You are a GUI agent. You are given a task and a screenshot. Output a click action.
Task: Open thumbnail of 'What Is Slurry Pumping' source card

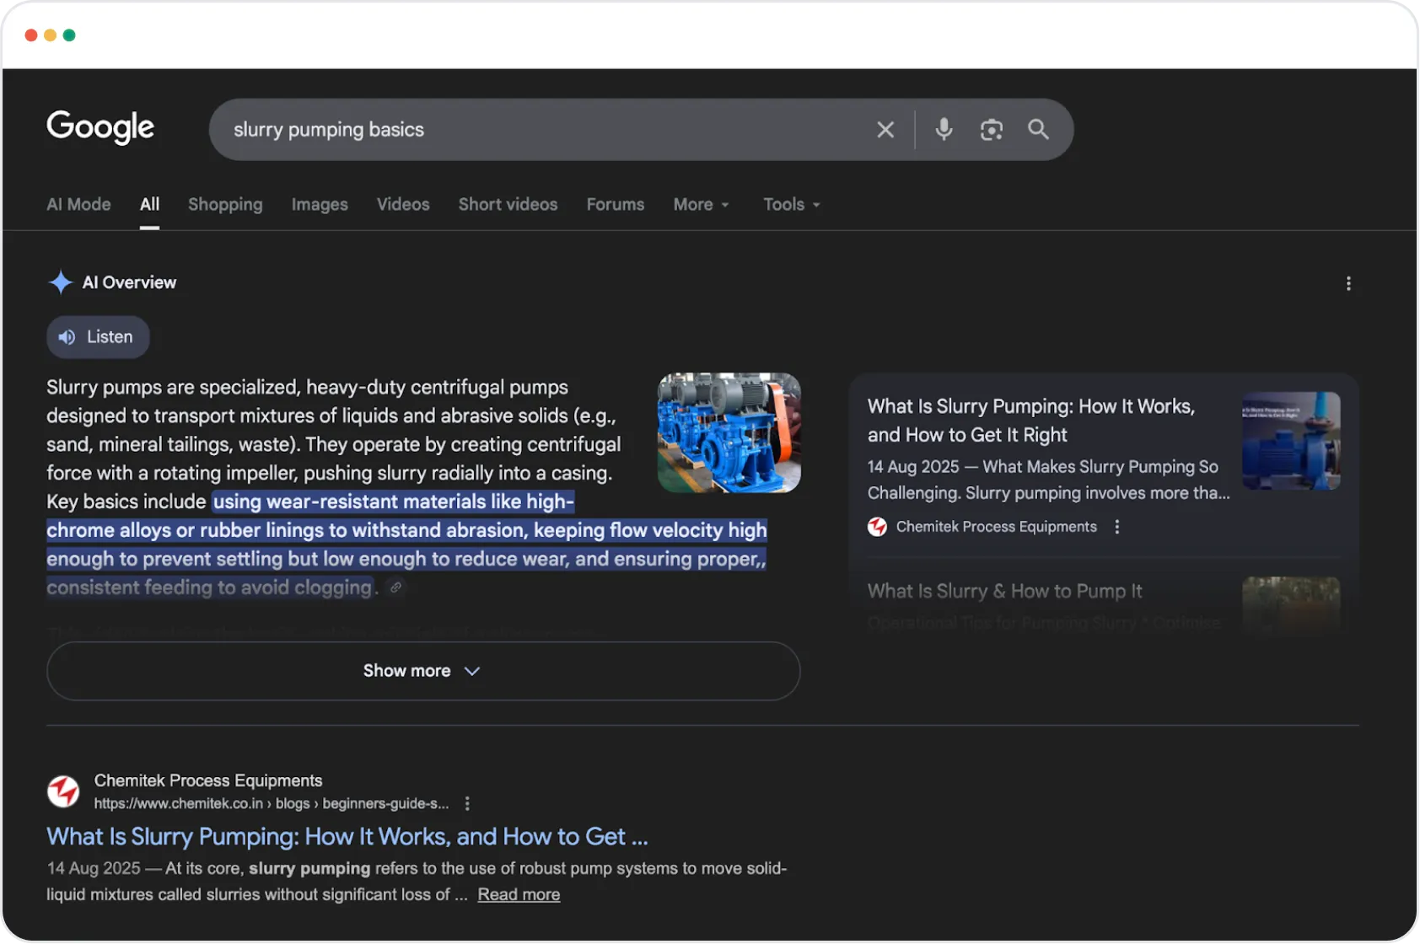coord(1291,441)
